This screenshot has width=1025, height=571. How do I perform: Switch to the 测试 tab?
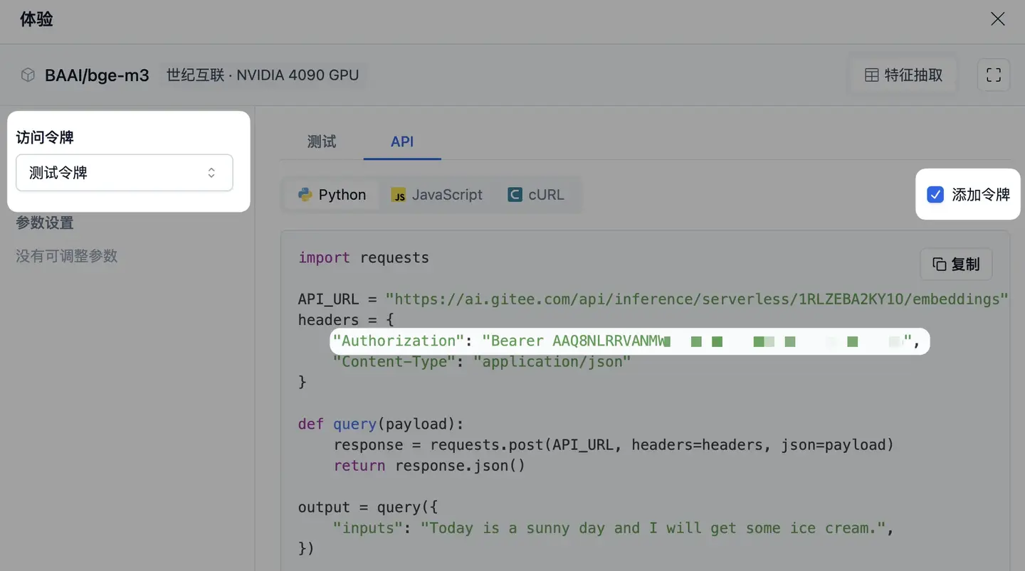coord(322,142)
